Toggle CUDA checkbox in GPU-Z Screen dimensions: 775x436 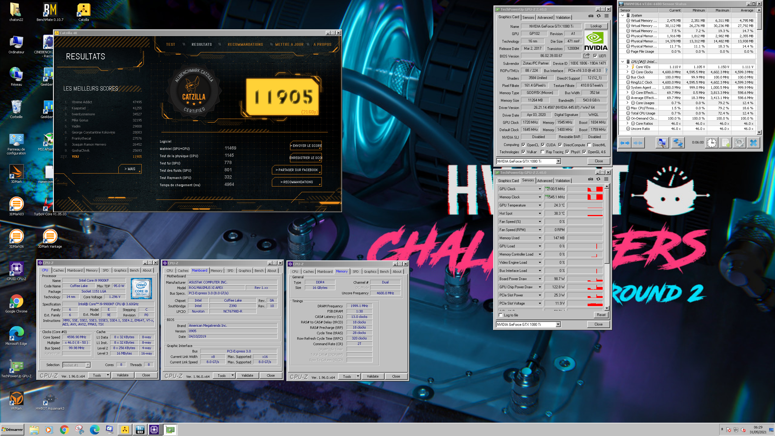pos(543,145)
